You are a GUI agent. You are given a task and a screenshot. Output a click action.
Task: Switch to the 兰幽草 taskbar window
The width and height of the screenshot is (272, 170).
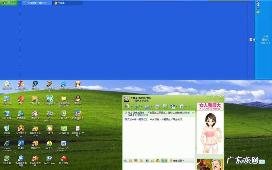67,3
